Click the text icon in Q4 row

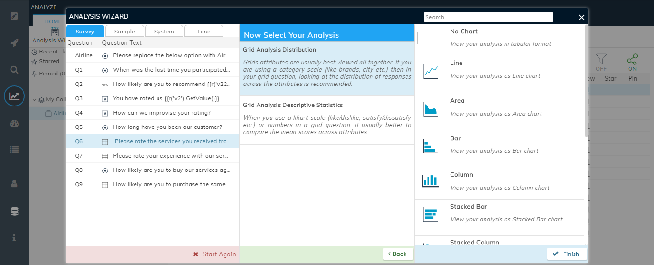click(x=105, y=113)
